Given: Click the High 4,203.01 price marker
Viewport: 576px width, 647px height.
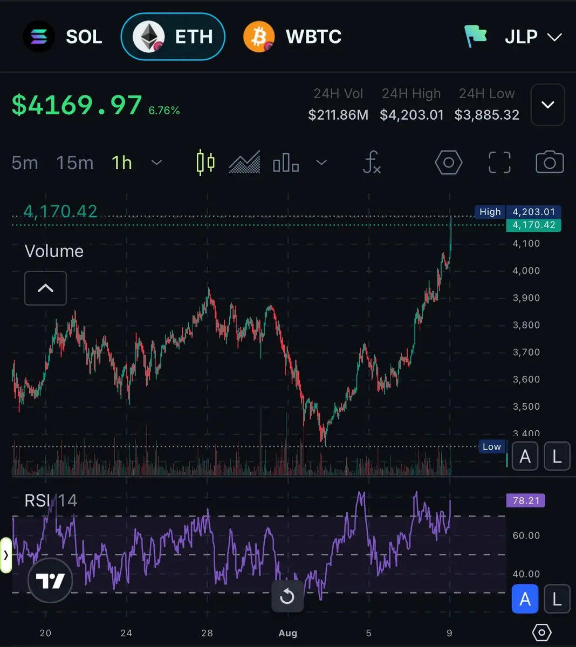Looking at the screenshot, I should pos(518,212).
